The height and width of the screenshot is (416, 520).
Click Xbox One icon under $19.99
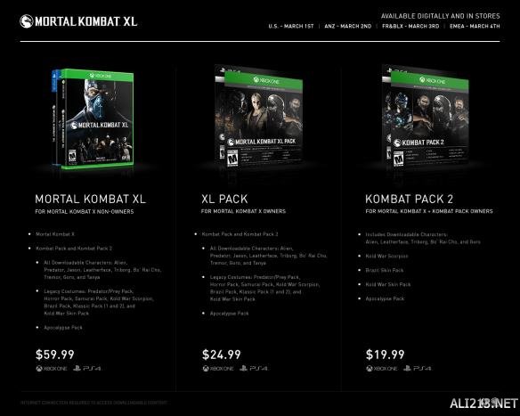point(382,369)
